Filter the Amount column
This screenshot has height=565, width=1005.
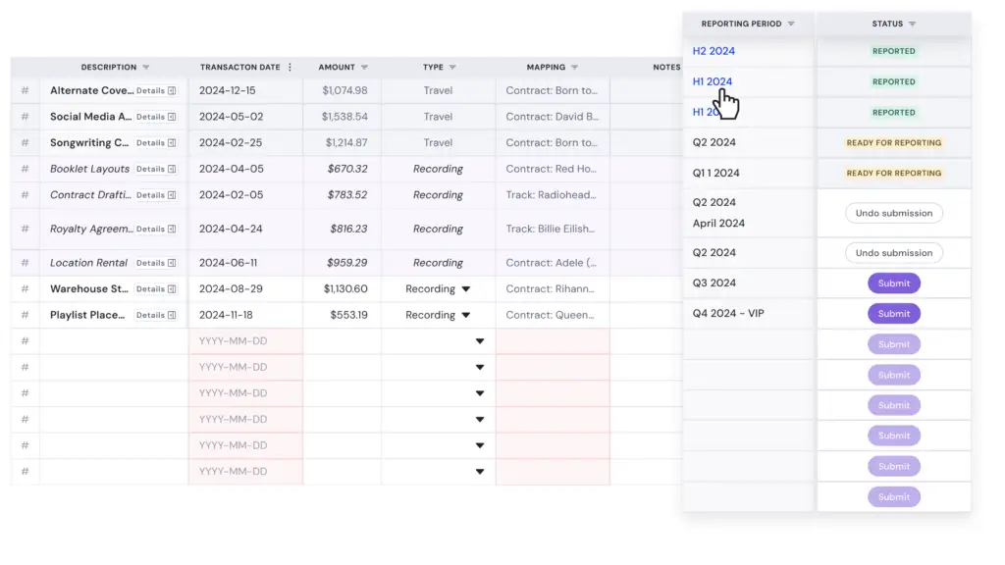[x=364, y=68]
